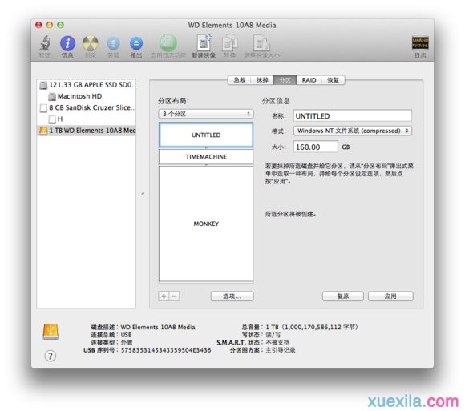Open the Log (日志) icon
This screenshot has width=465, height=411.
tap(420, 43)
